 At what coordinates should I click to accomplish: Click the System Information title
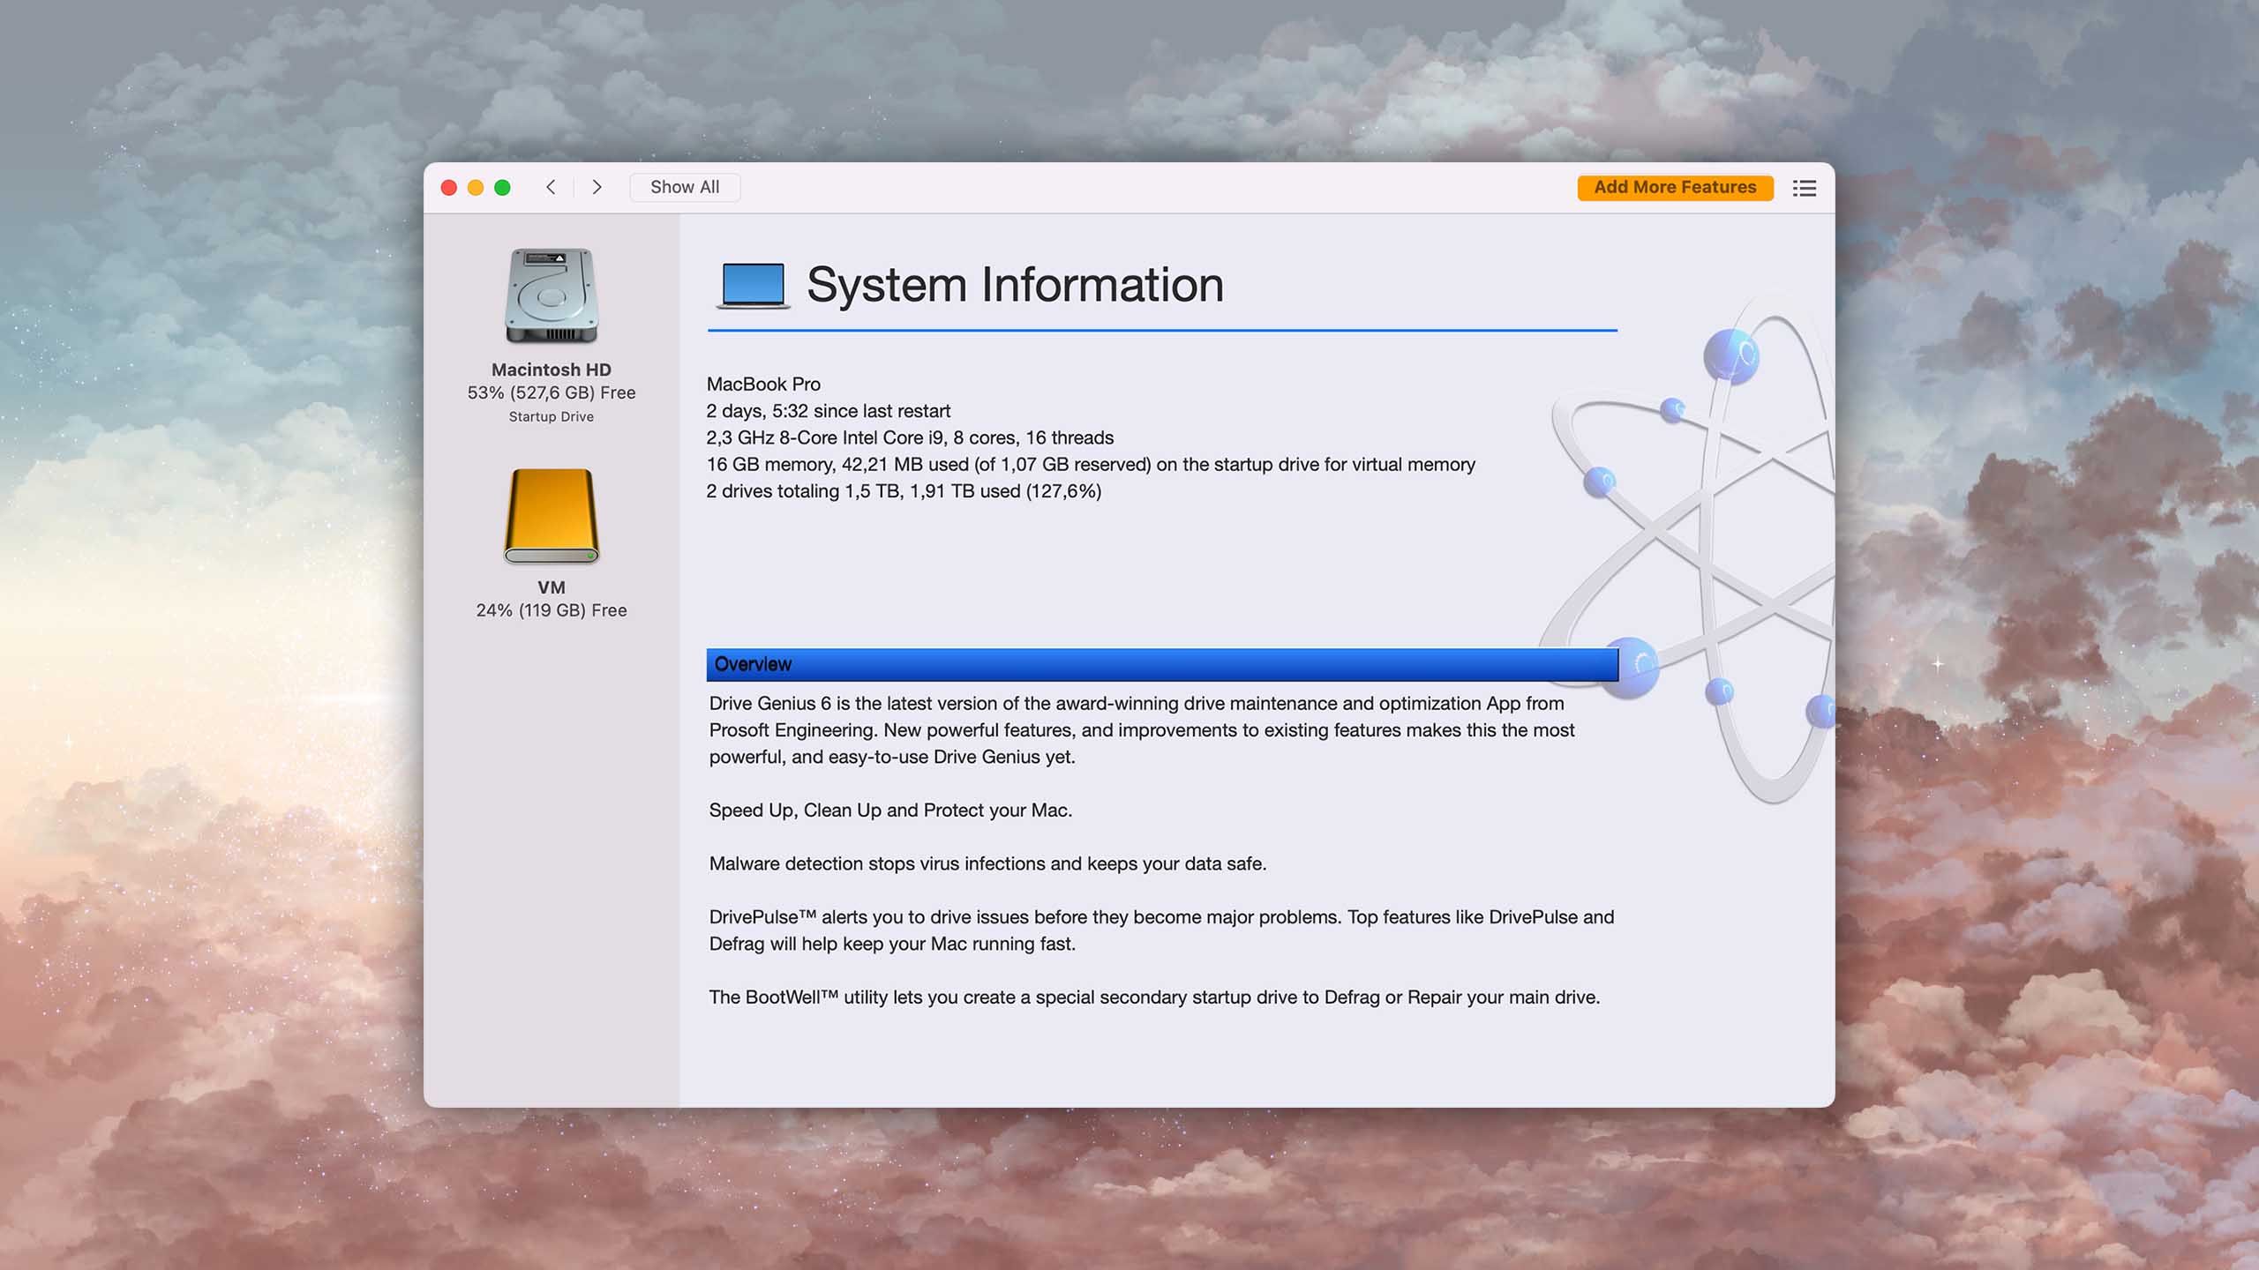(1015, 285)
